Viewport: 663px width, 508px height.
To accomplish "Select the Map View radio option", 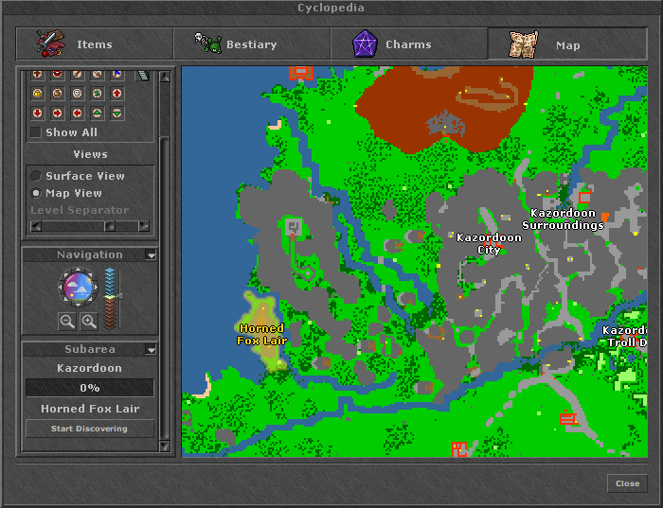I will point(36,193).
